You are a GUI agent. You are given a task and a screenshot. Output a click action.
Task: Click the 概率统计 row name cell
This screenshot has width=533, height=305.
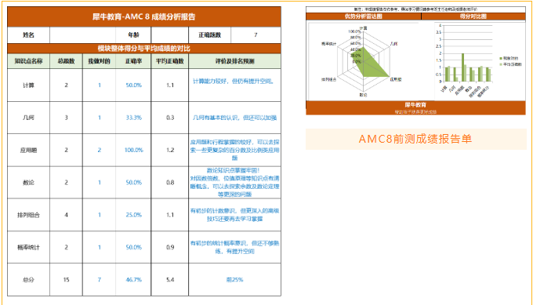coord(28,247)
